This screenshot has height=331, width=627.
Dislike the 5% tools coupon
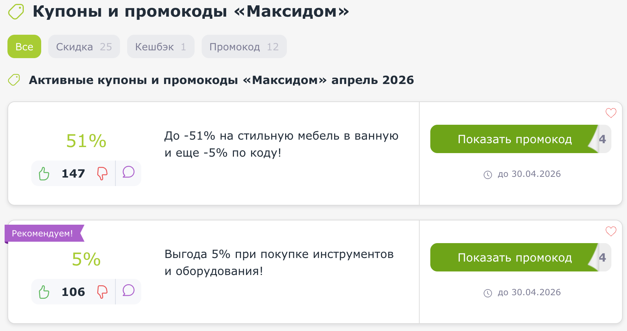(x=102, y=292)
